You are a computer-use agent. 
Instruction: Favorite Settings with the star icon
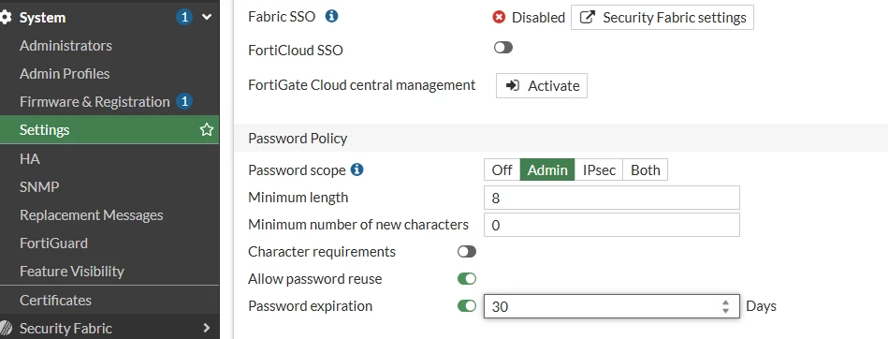tap(207, 130)
